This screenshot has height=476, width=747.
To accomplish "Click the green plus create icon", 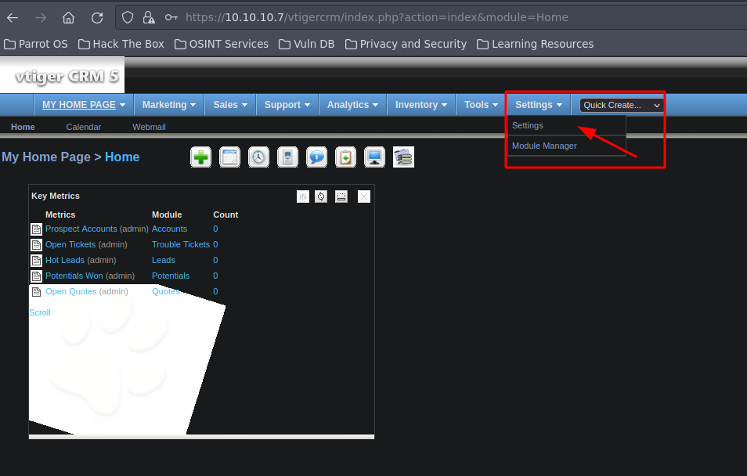I will pyautogui.click(x=201, y=157).
